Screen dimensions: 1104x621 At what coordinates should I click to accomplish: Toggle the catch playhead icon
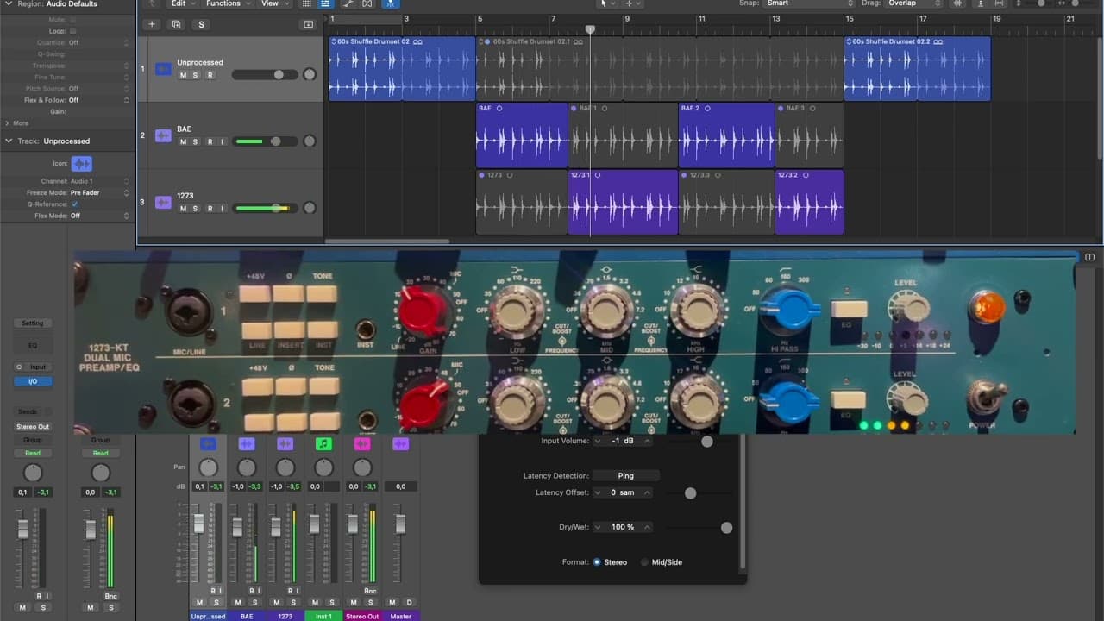click(390, 3)
